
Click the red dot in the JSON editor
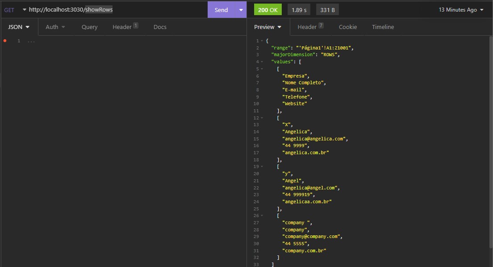4,40
